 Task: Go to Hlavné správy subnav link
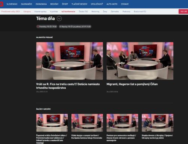pos(40,12)
